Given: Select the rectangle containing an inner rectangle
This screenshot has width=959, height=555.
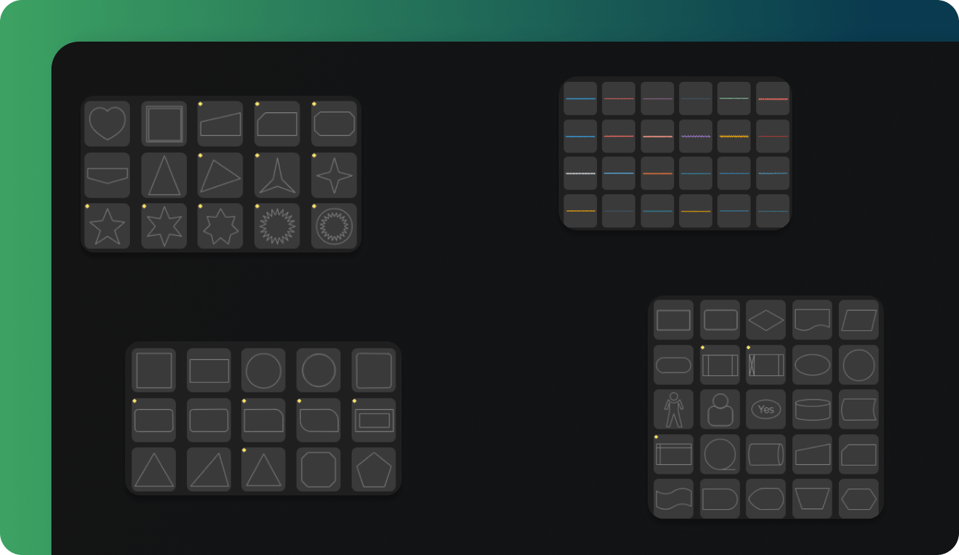Looking at the screenshot, I should [374, 420].
